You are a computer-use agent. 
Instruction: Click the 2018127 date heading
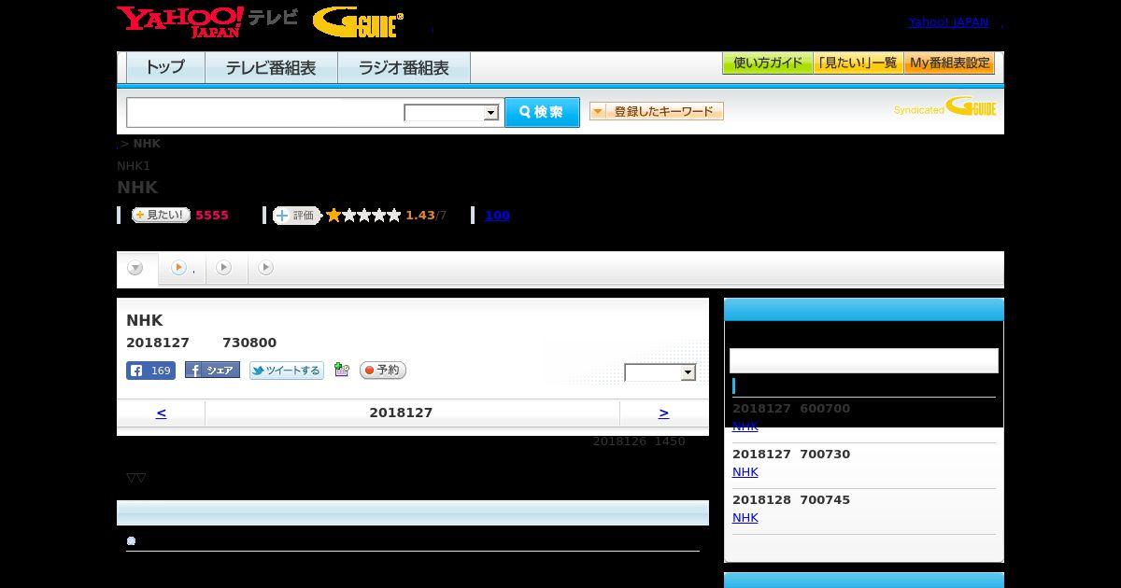point(401,413)
